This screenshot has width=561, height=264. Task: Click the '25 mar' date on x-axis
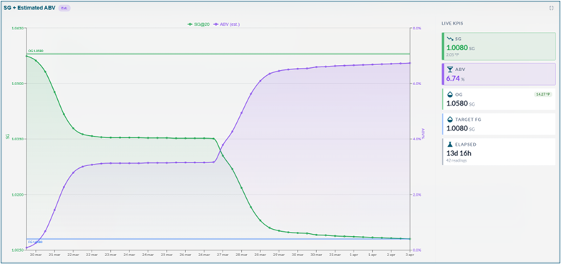tap(167, 255)
